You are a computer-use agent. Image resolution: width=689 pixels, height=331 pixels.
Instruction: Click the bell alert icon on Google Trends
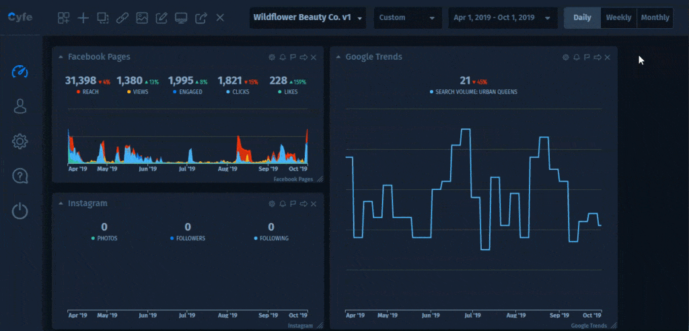[x=577, y=58]
